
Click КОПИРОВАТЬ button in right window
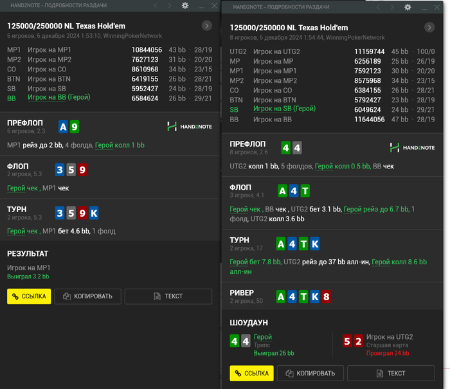[x=310, y=373]
